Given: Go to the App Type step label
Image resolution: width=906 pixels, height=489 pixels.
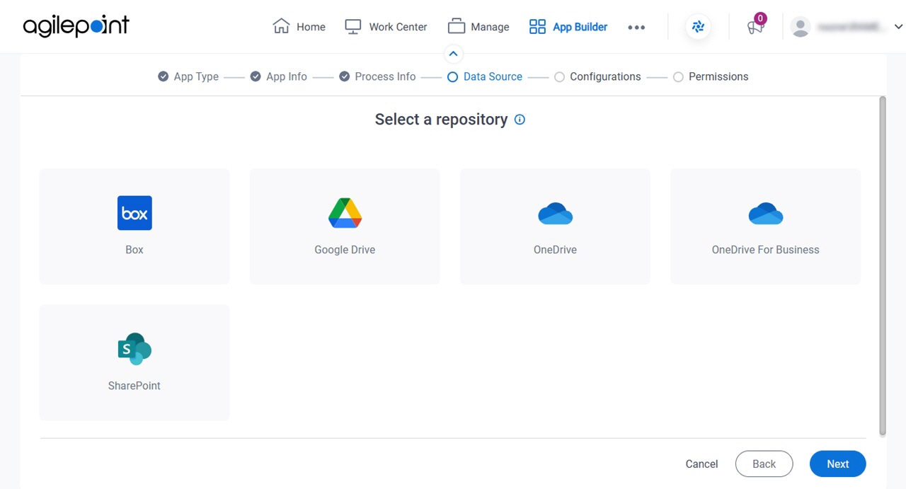Looking at the screenshot, I should 196,76.
